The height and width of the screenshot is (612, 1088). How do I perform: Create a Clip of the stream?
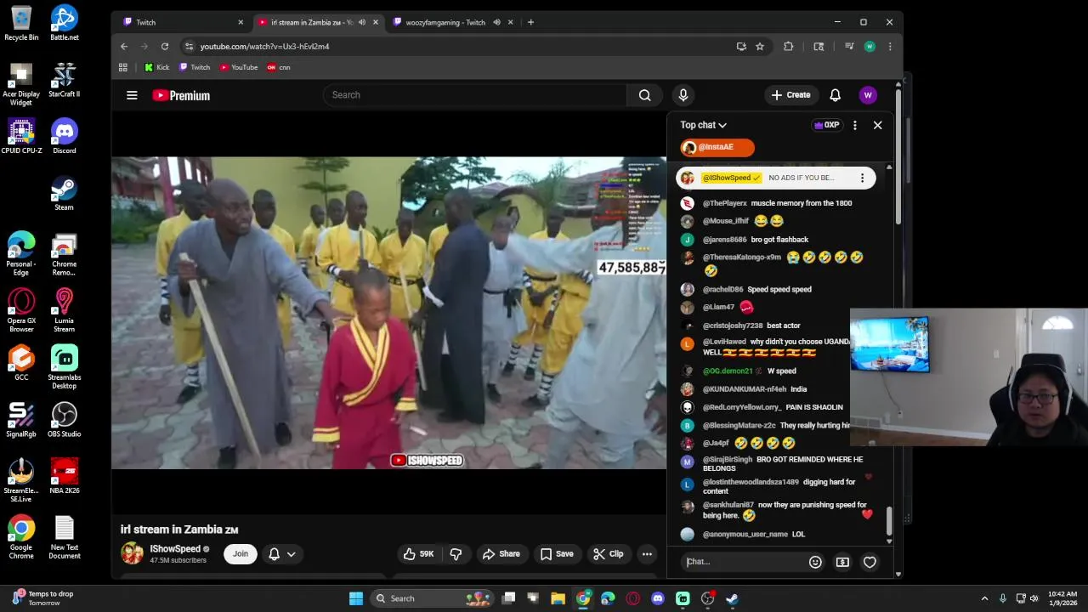(609, 554)
